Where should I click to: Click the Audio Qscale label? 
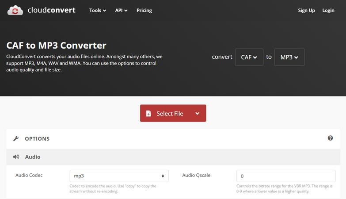196,175
